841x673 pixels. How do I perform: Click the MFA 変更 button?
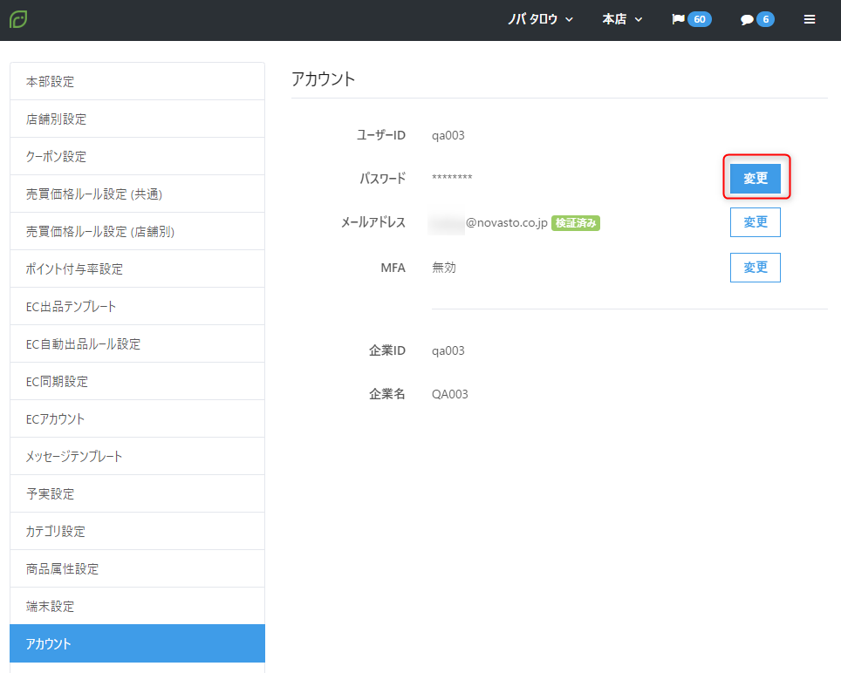tap(756, 268)
